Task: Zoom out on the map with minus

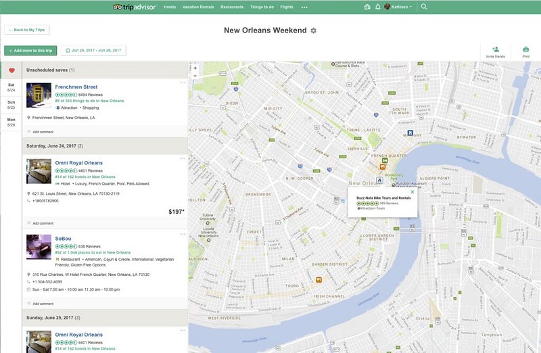Action: point(195,76)
